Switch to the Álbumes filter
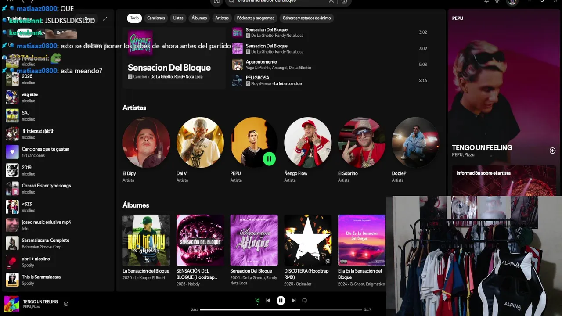Viewport: 562px width, 316px height. click(199, 18)
